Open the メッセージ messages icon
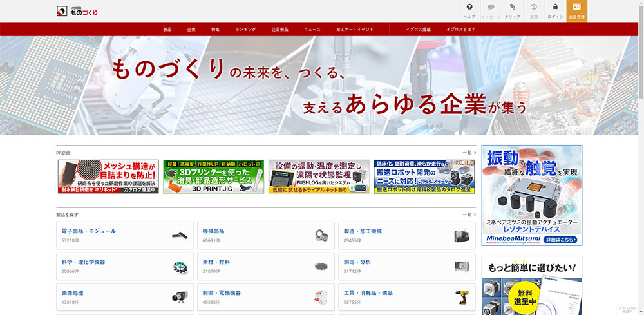This screenshot has width=644, height=315. click(491, 8)
